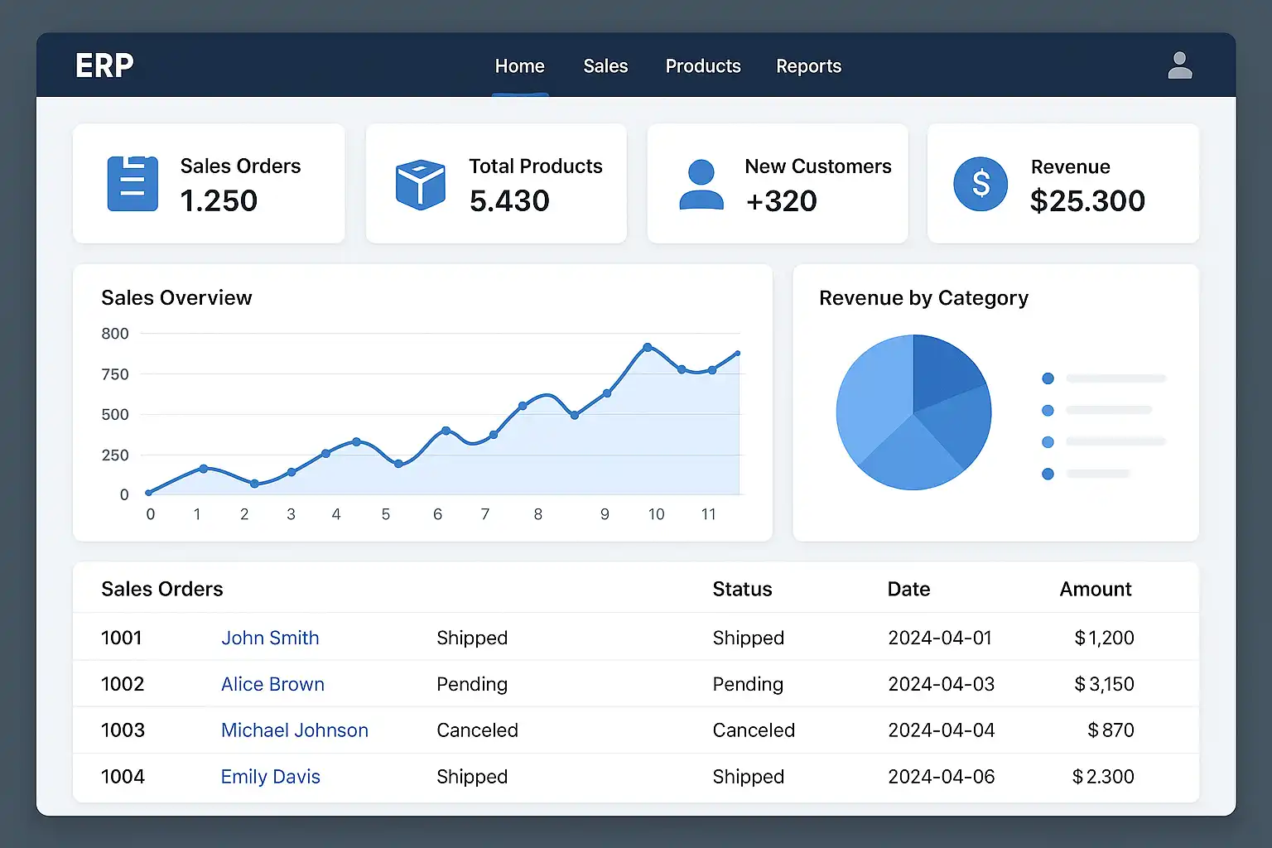Open the Reports tab
The width and height of the screenshot is (1272, 848).
tap(808, 66)
